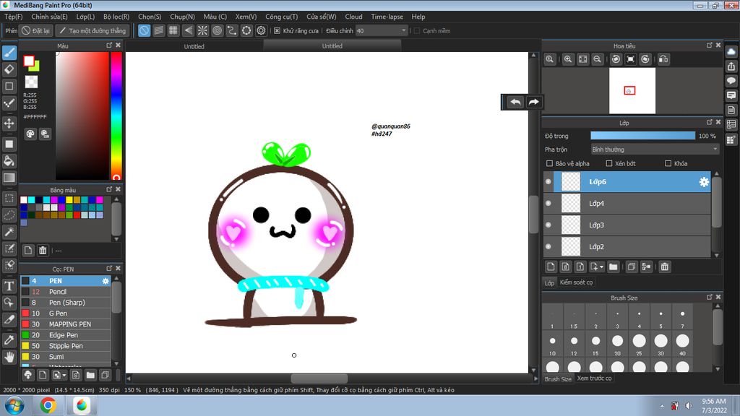740x416 pixels.
Task: Delete the selected layer with trash icon
Action: [x=665, y=267]
